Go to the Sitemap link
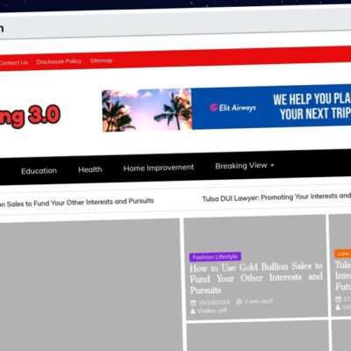This screenshot has width=351, height=351. (101, 61)
